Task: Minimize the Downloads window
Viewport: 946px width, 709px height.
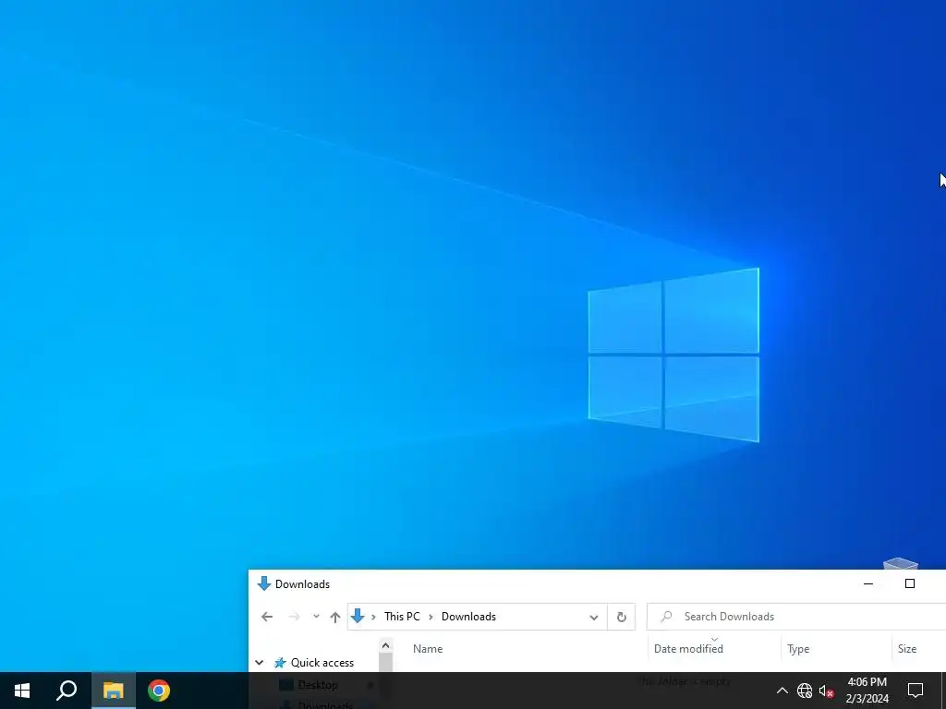Action: [868, 583]
